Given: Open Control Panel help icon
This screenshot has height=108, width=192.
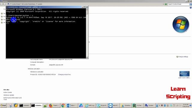Looking at the screenshot, I should (x=191, y=7).
